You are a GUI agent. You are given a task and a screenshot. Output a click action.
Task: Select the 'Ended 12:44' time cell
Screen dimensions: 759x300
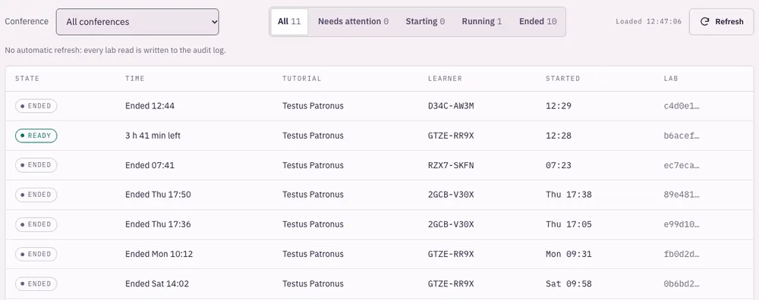(150, 106)
